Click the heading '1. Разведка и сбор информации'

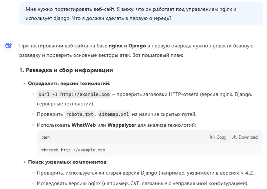click(x=66, y=70)
